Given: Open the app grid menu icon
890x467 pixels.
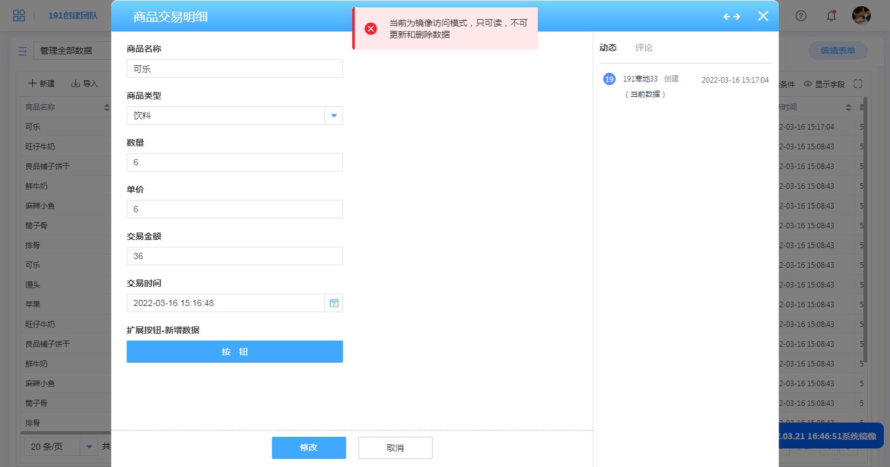Looking at the screenshot, I should pos(19,16).
